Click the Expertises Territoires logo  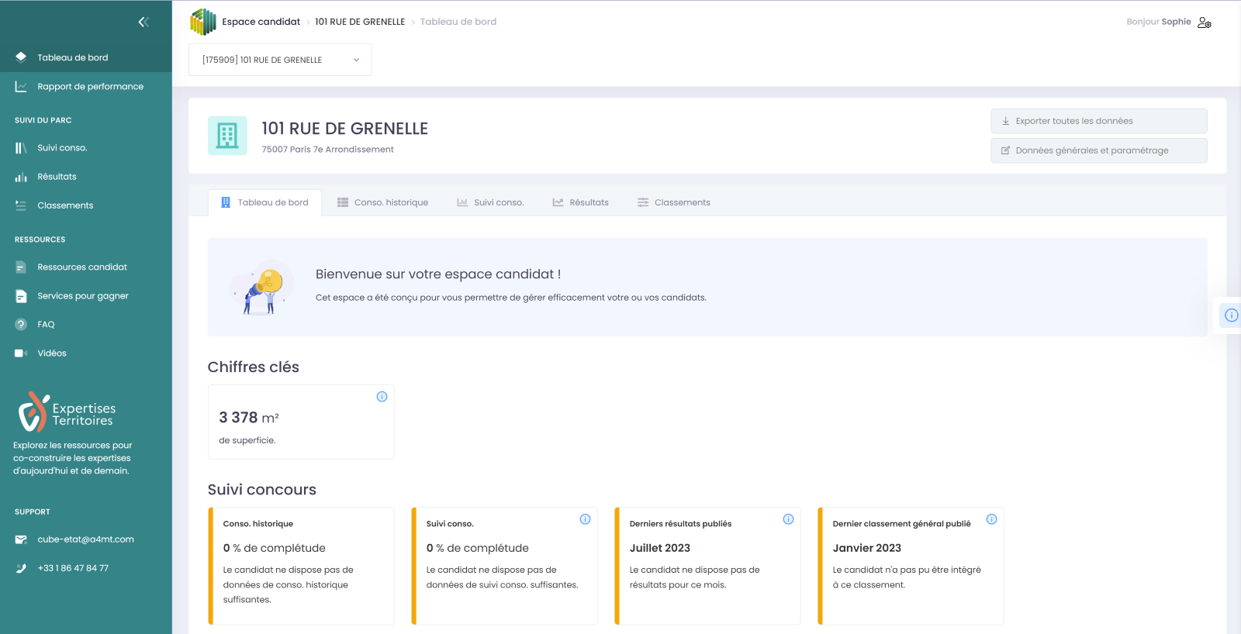[67, 412]
